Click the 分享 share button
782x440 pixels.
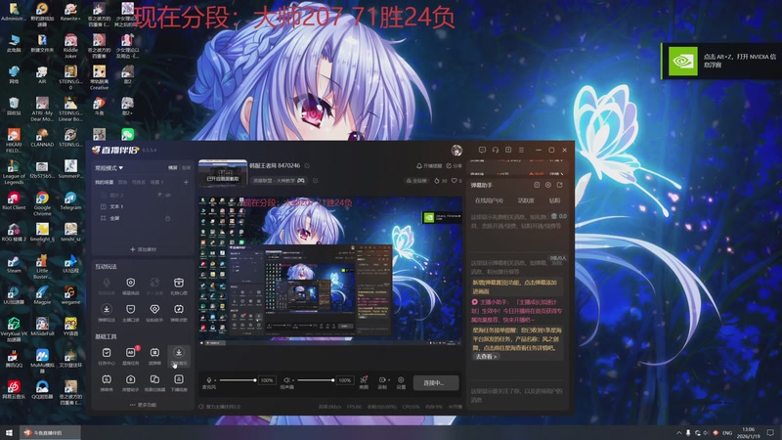454,165
